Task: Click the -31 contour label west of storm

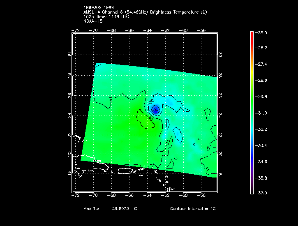Action: point(111,99)
